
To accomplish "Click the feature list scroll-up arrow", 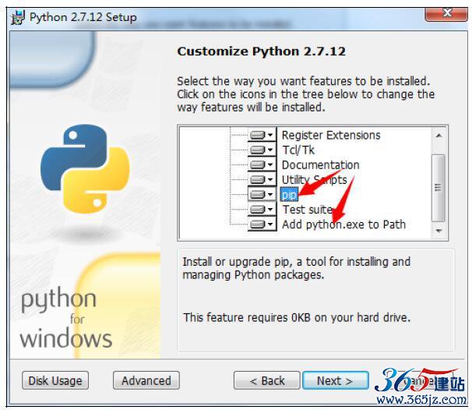I will click(439, 136).
